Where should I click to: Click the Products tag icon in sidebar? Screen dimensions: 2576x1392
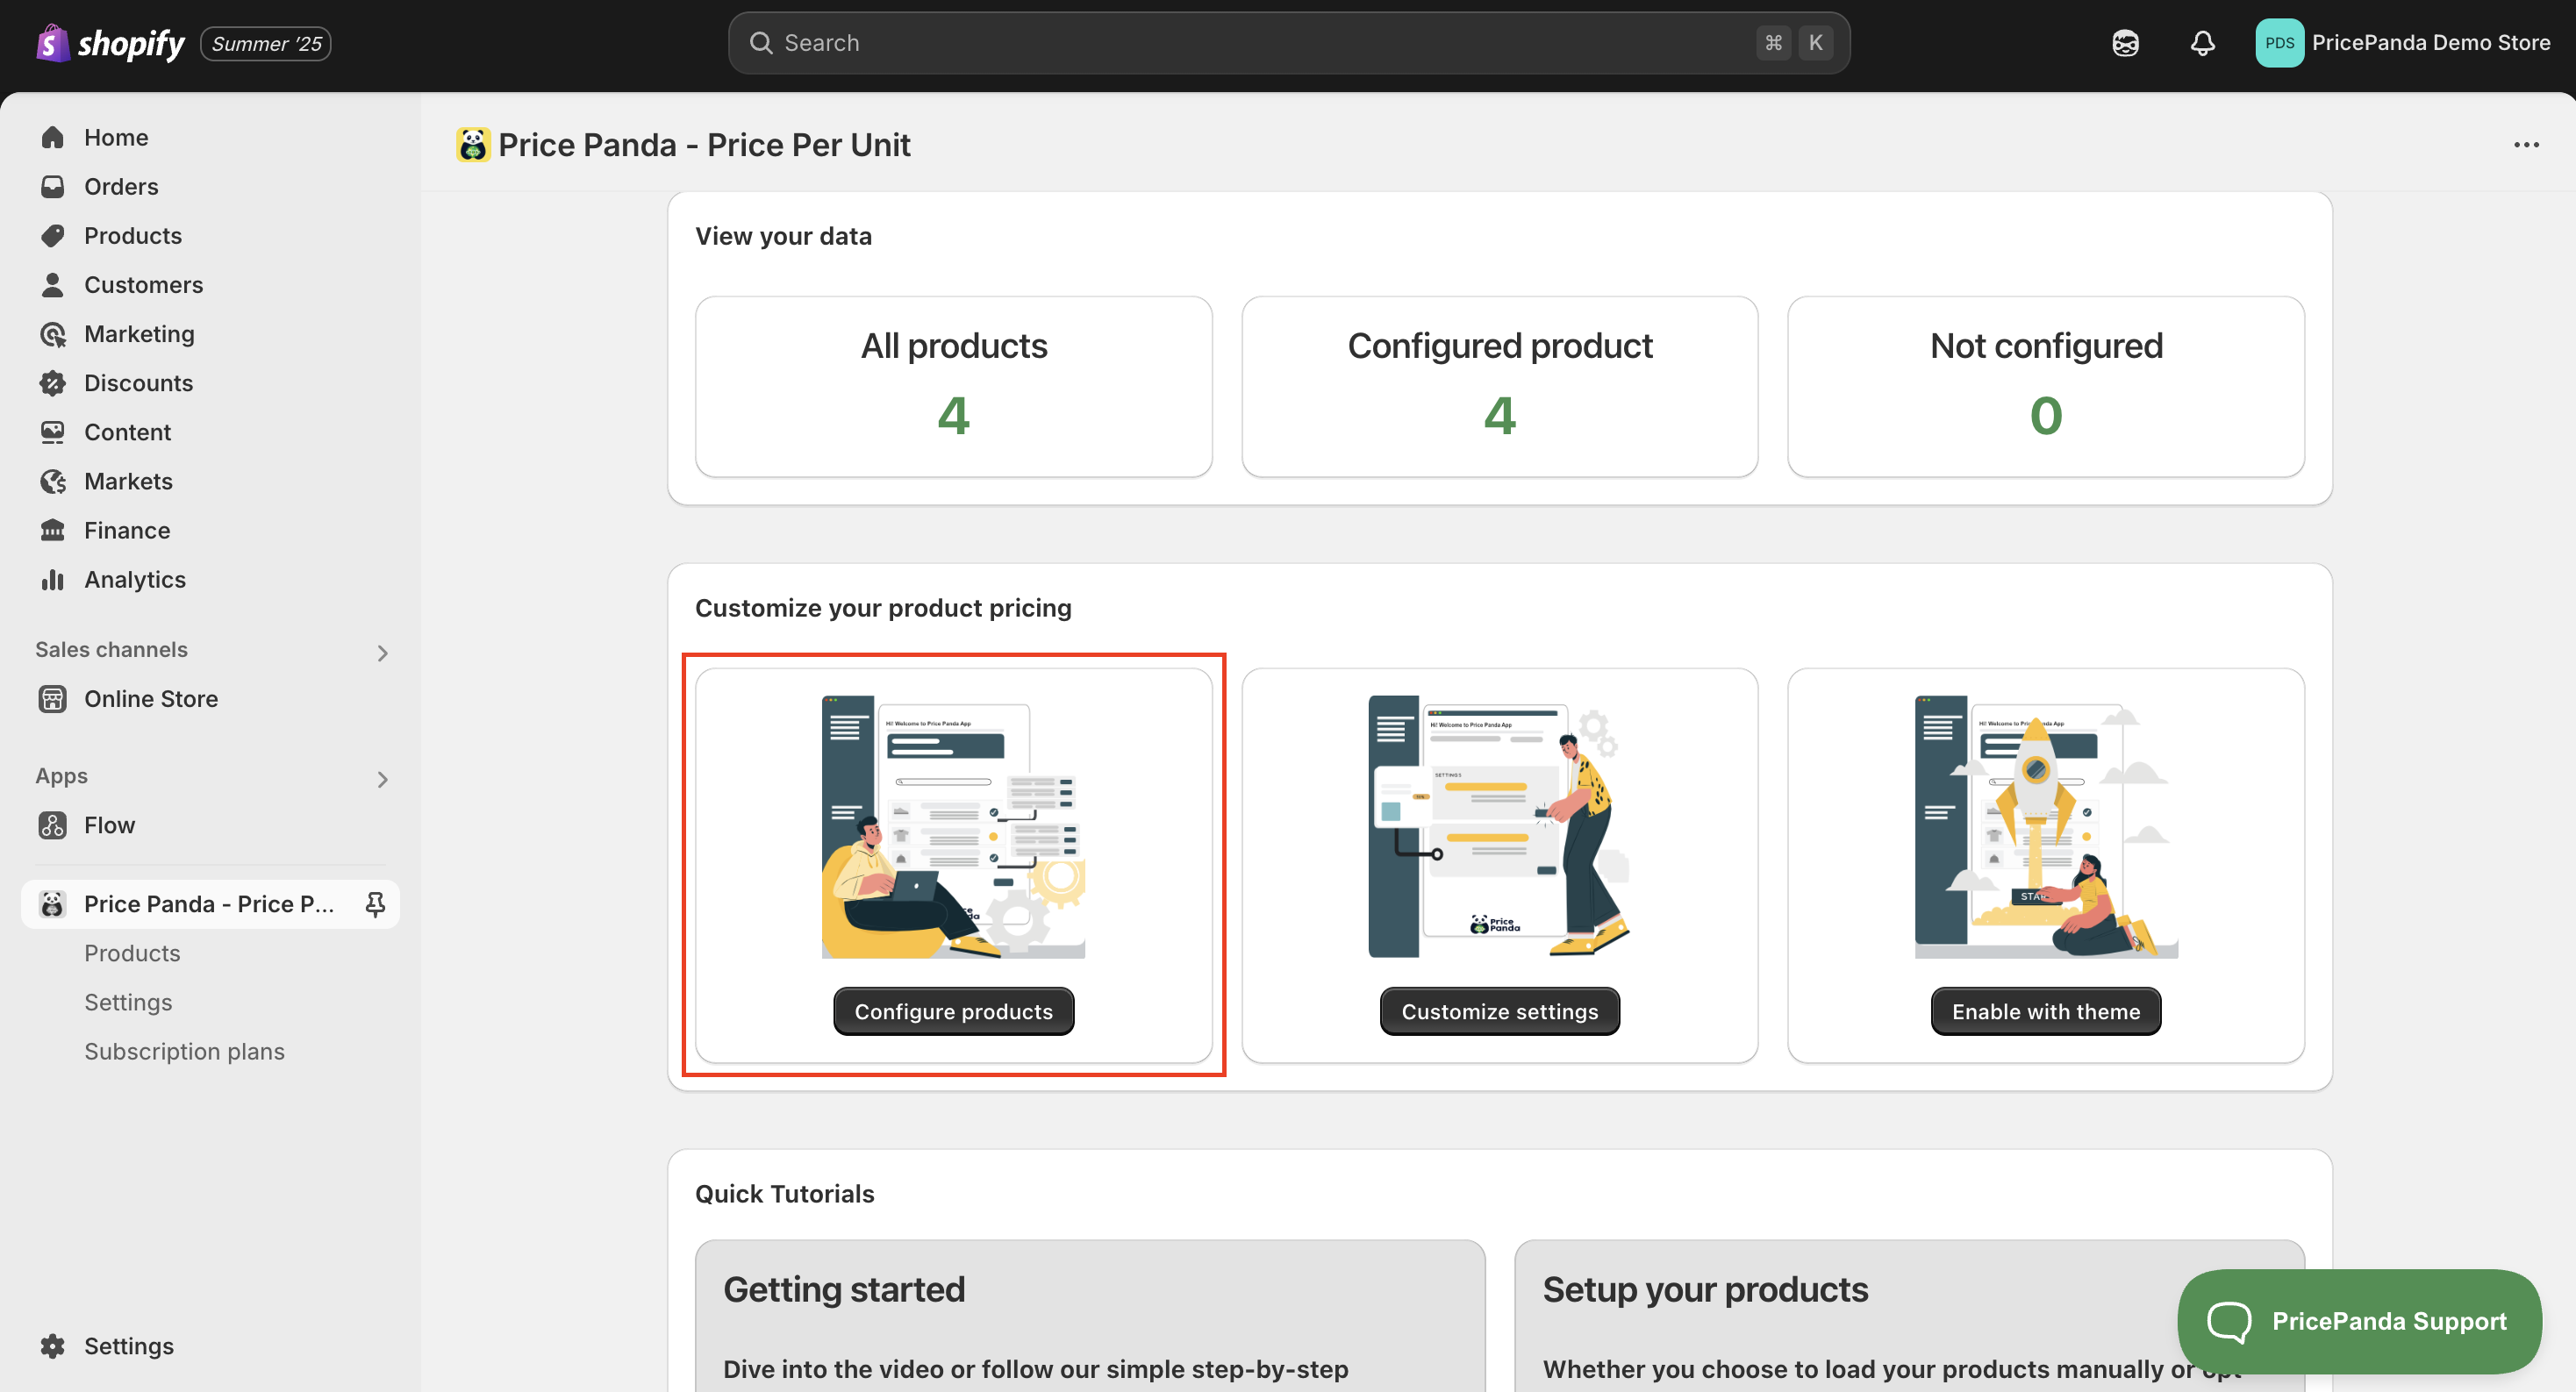(53, 235)
